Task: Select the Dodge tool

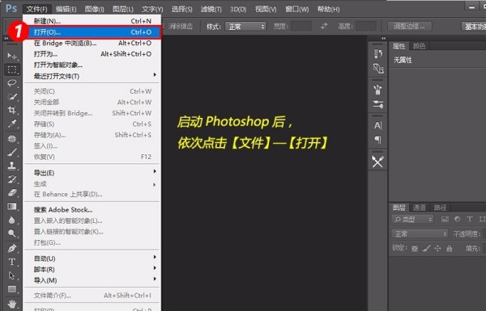Action: (x=12, y=233)
